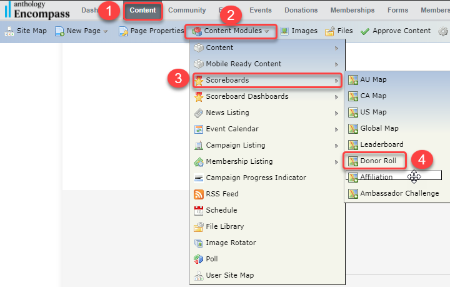Choose Leaderboard from Scoreboards submenu
The height and width of the screenshot is (287, 450).
point(381,145)
